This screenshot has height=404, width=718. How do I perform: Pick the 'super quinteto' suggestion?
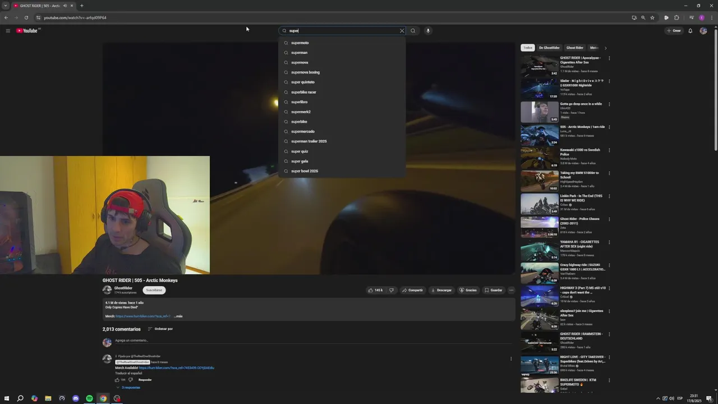click(342, 82)
